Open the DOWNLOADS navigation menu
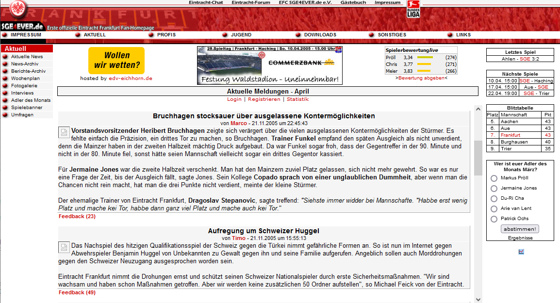This screenshot has height=303, width=560. tap(320, 35)
